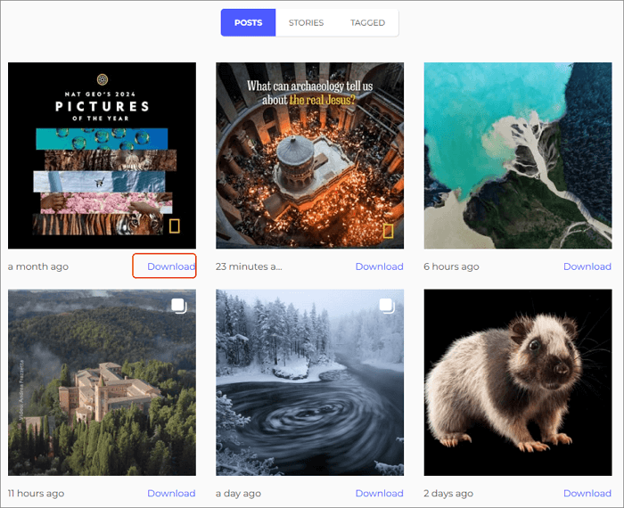This screenshot has width=624, height=508.
Task: Click the "a month ago" timestamp
Action: 38,266
